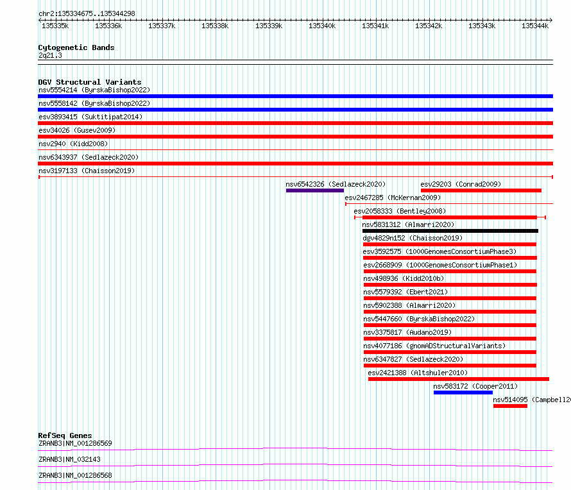This screenshot has height=490, width=571.
Task: Open the nsv5558142 (ByrskaBishop2022) variant label
Action: point(94,103)
